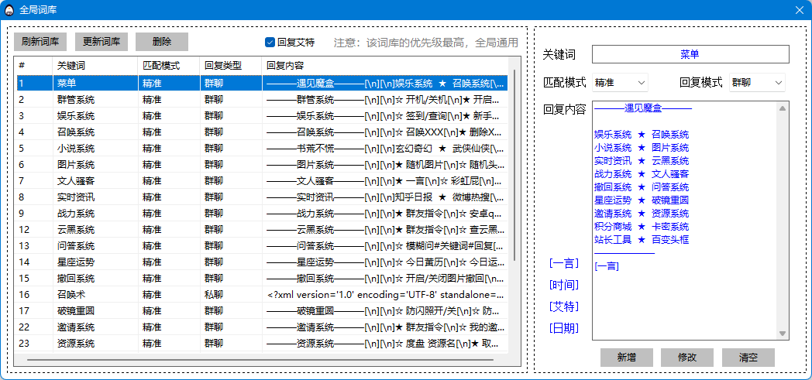Click the 回复内容 column header

tap(385, 66)
